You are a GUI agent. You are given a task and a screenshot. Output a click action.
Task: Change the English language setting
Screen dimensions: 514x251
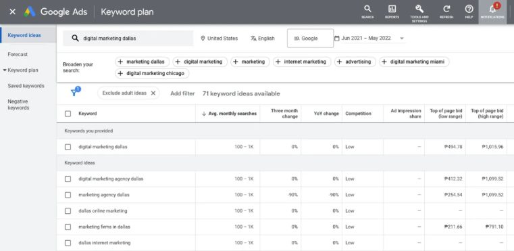tap(263, 39)
